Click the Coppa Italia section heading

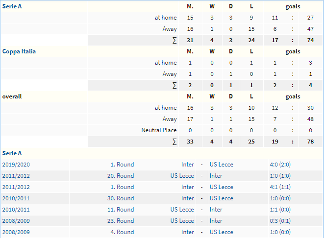(x=19, y=51)
